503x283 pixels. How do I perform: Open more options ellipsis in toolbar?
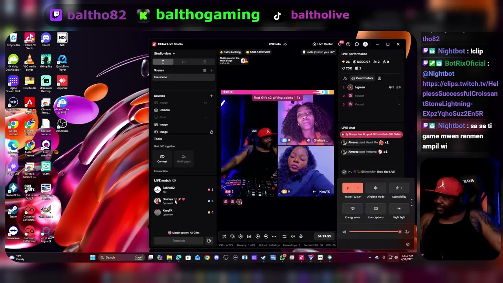coord(274,237)
